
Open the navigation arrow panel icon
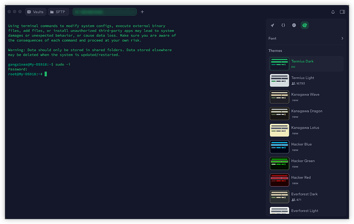point(272,25)
